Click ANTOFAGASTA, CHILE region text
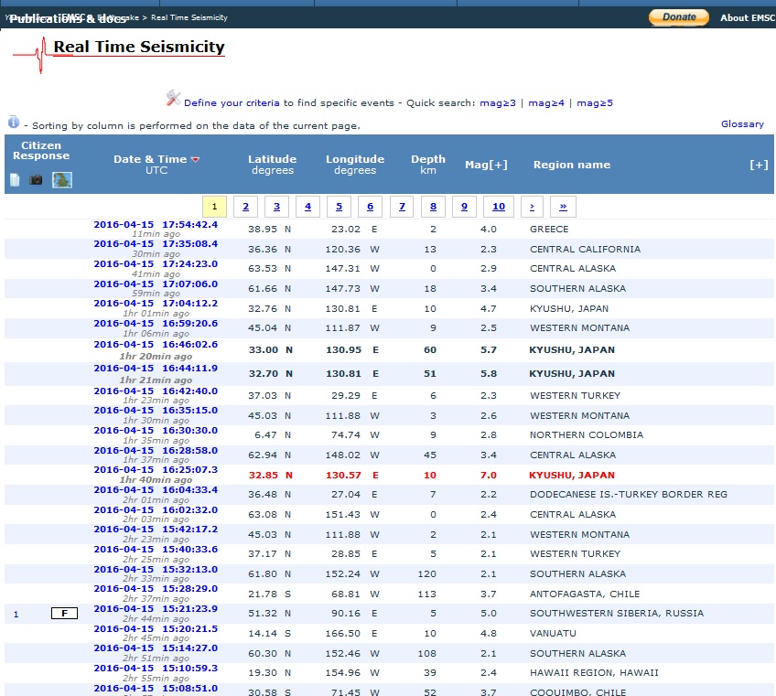Screen dimensions: 776x696 coord(585,594)
